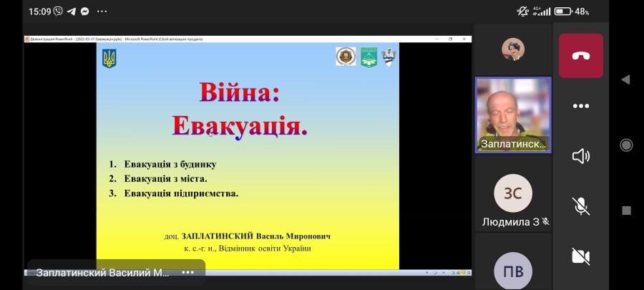
Task: Click list item Евакуація підприємства.
Action: (181, 193)
